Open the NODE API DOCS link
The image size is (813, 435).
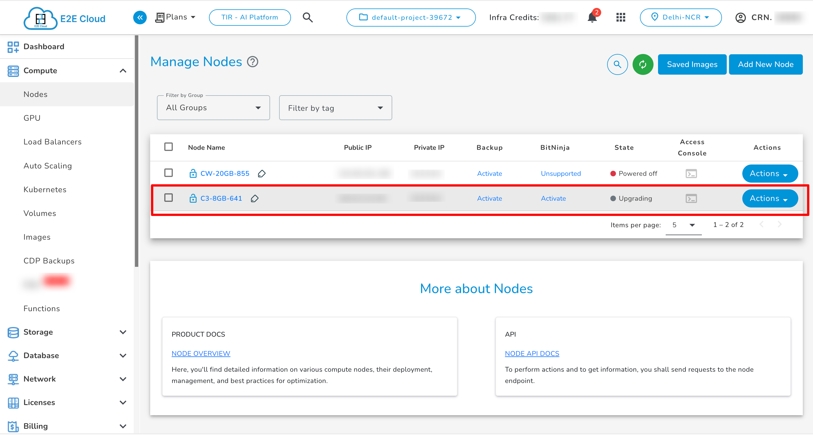532,353
